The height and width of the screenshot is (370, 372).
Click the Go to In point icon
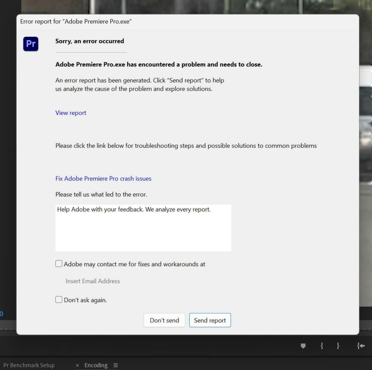coord(361,346)
